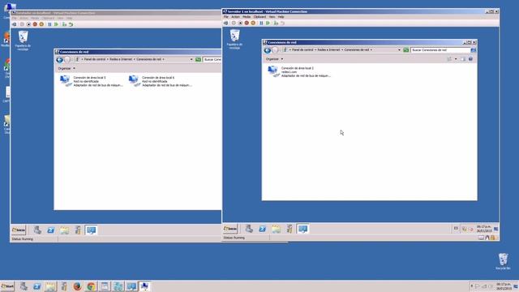This screenshot has height=292, width=519.
Task: Click the cut-off Buscar search box in left VM window
Action: click(x=212, y=59)
